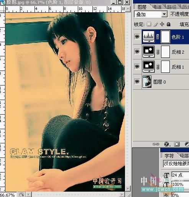The width and height of the screenshot is (189, 197).
Task: Click the 不透明度 opacity label
Action: [179, 14]
